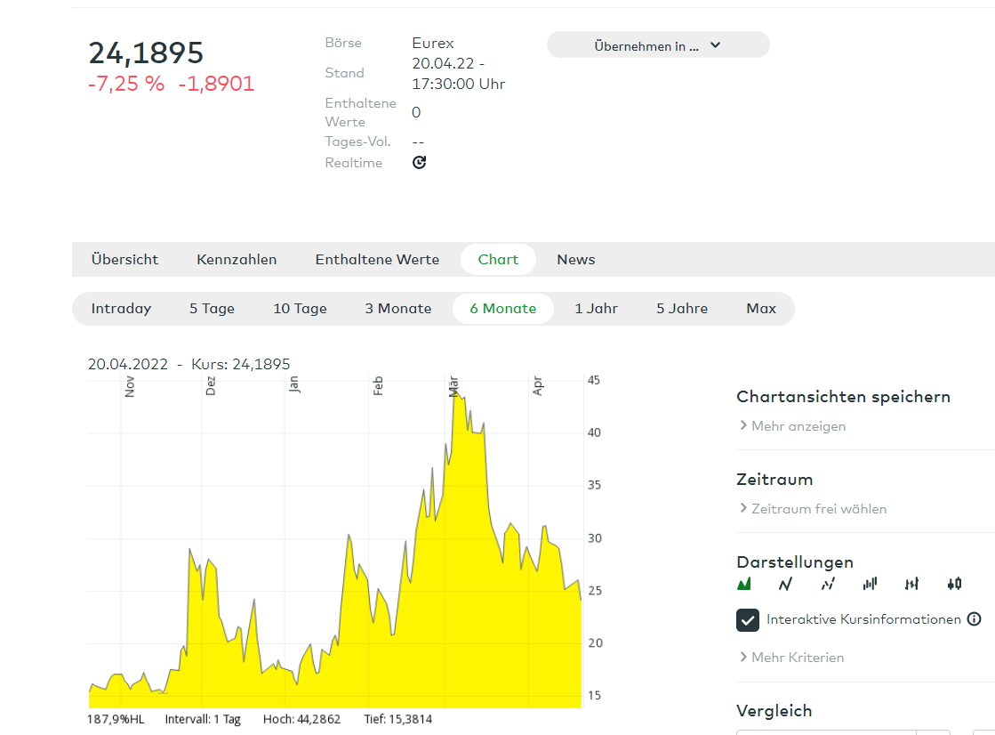Viewport: 995px width, 735px height.
Task: Switch chart range to Intraday
Action: tap(121, 309)
